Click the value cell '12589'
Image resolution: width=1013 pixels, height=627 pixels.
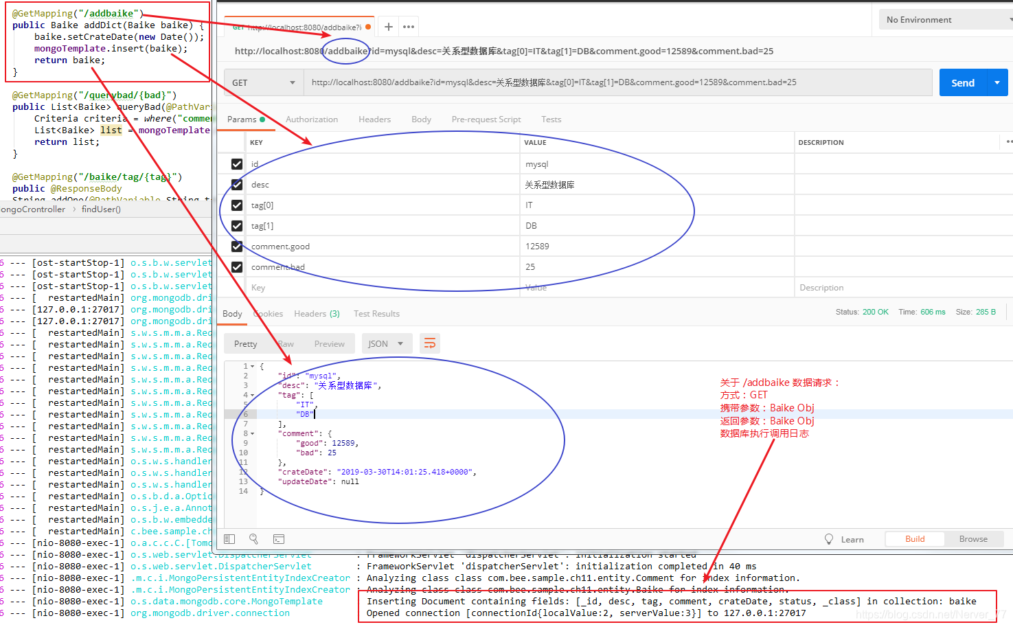pyautogui.click(x=657, y=247)
